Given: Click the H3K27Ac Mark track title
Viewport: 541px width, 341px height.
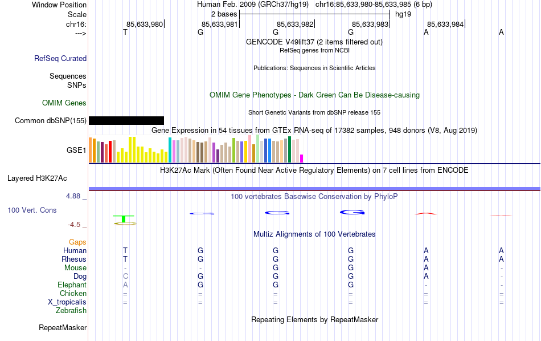Looking at the screenshot, I should point(314,170).
